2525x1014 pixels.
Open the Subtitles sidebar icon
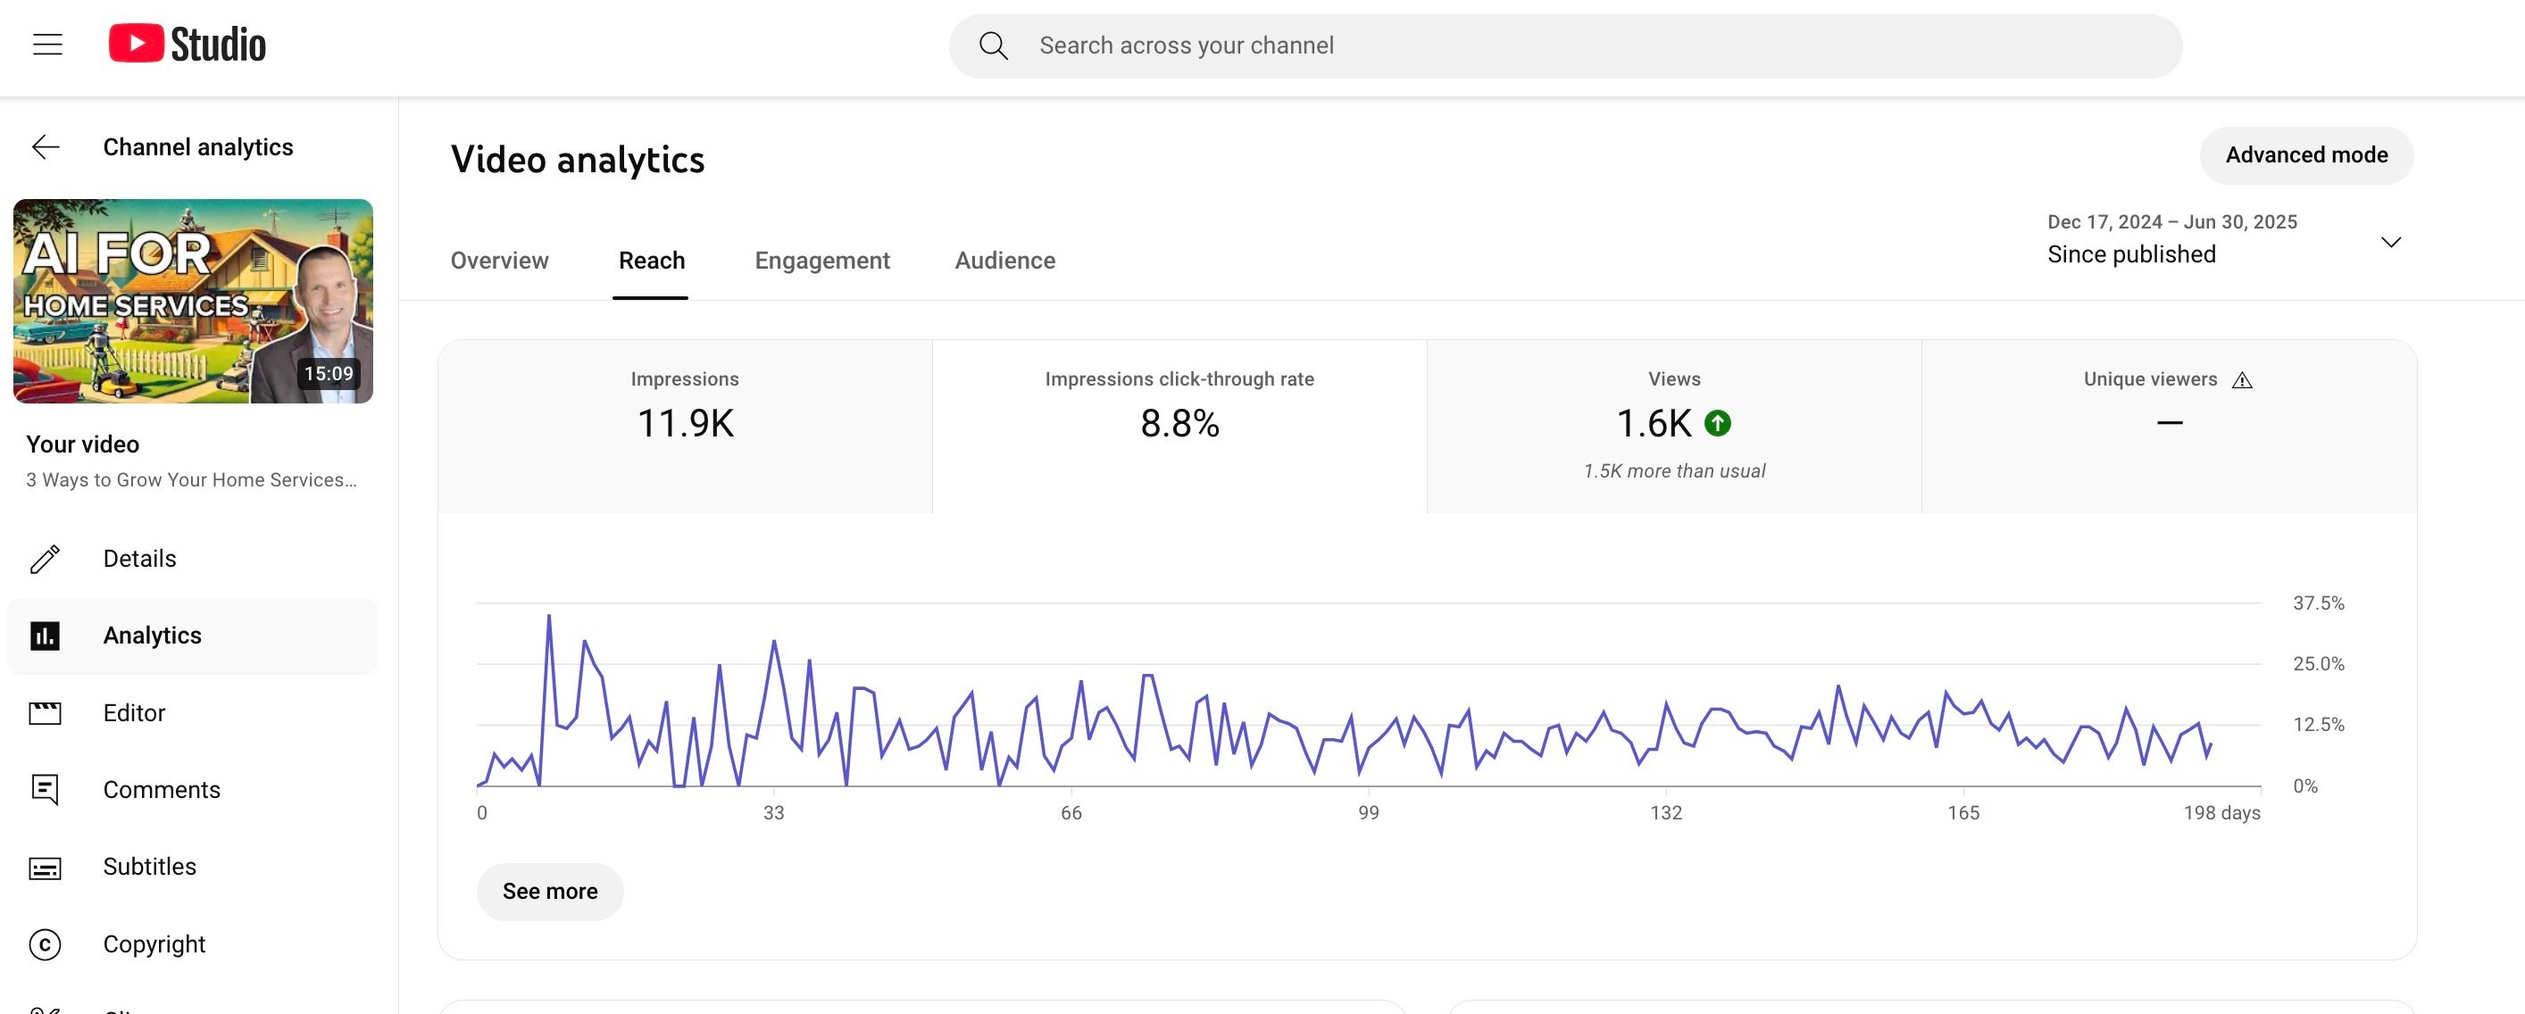click(43, 867)
